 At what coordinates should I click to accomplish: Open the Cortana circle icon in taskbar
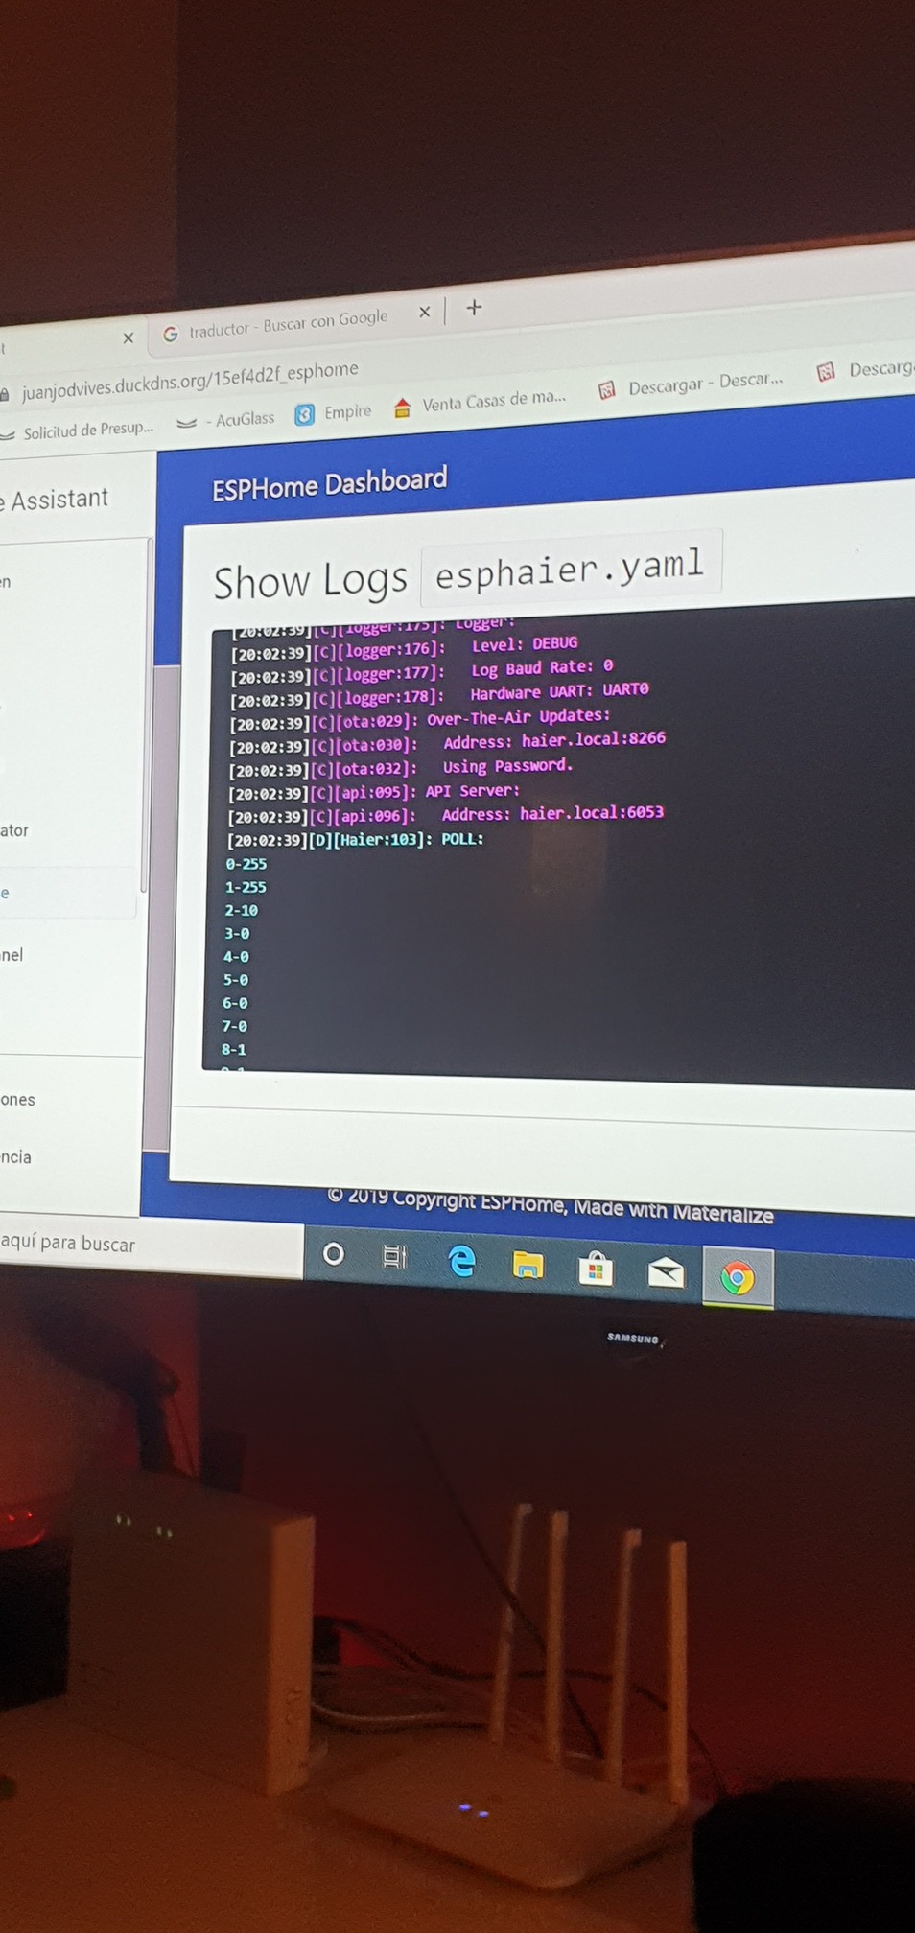334,1254
